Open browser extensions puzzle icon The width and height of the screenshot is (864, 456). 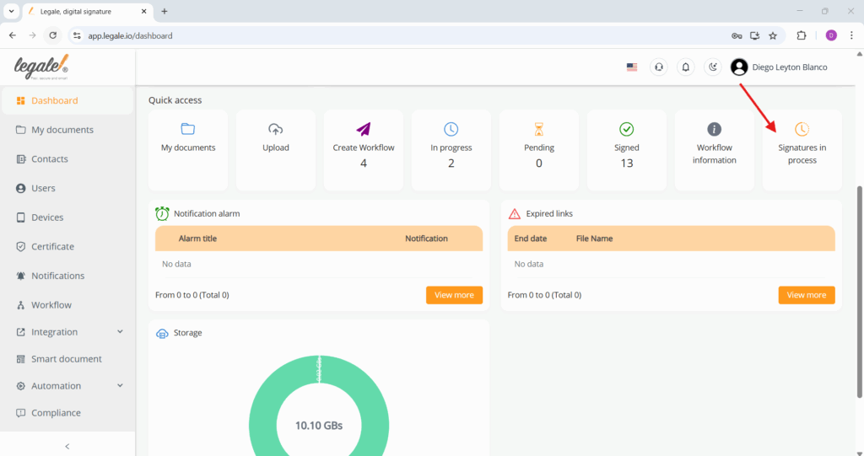coord(802,35)
